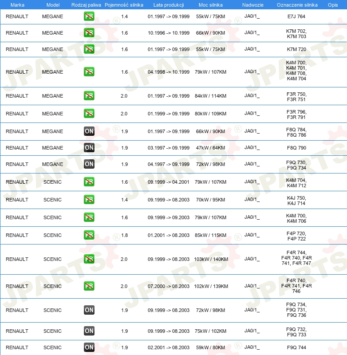Click the Model column header
The height and width of the screenshot is (355, 347).
click(x=53, y=5)
